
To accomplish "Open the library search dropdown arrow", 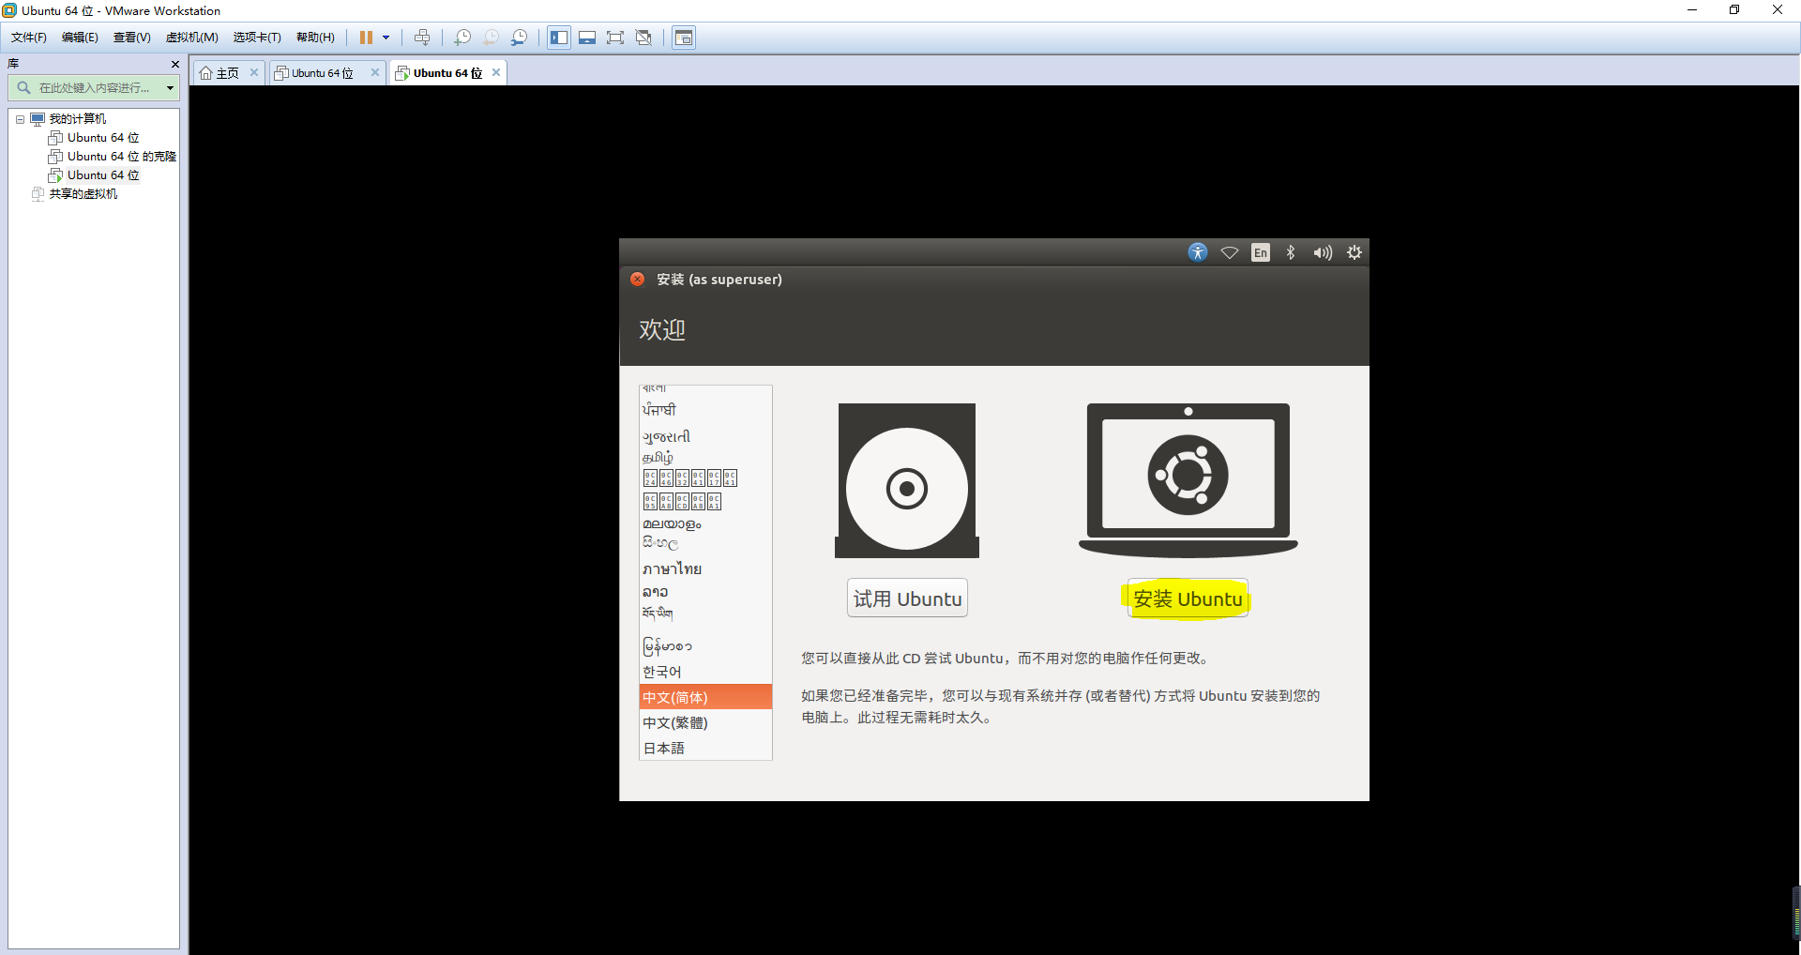I will [x=170, y=88].
